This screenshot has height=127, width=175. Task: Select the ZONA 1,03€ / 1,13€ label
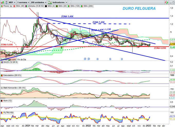[x=101, y=30]
